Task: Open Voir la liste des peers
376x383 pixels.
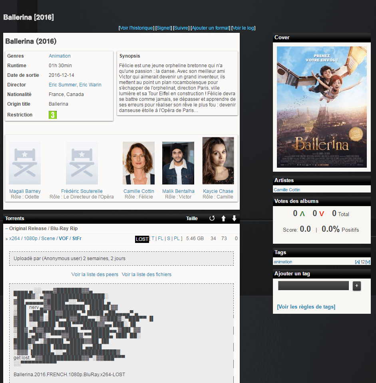Action: (95, 275)
